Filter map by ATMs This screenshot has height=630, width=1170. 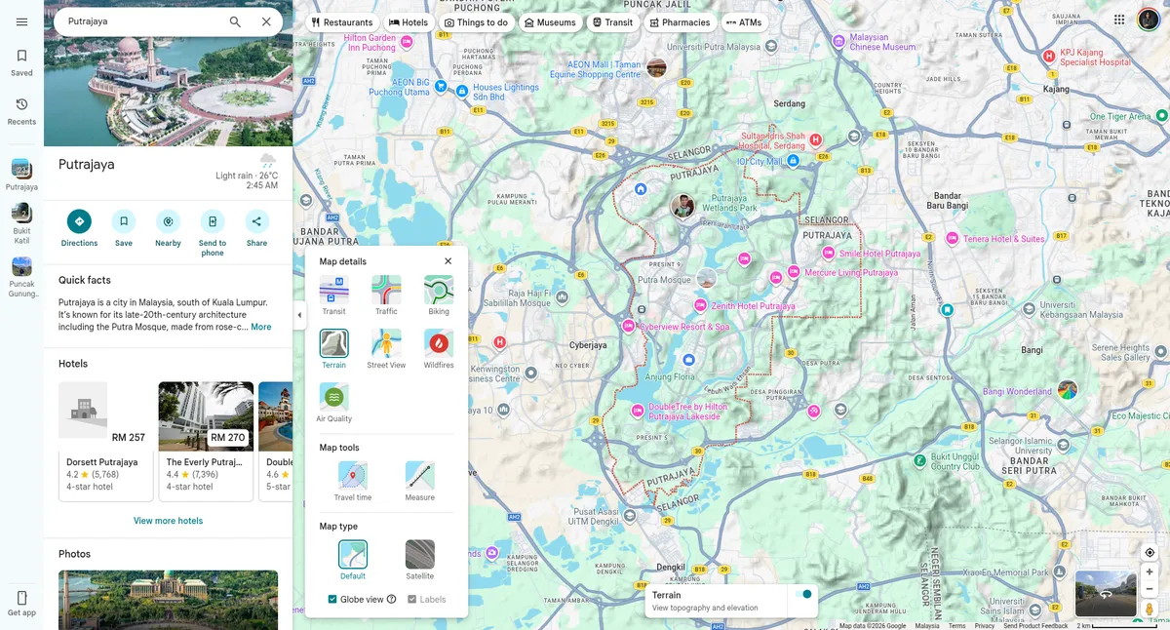744,22
